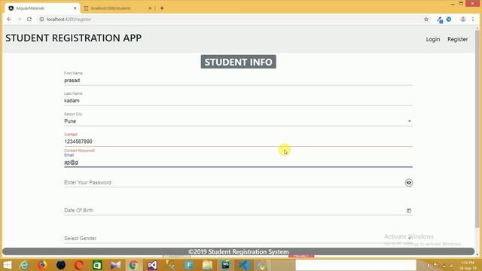Open purple Visual Studio infinity icon on taskbar
482x271 pixels.
[x=115, y=265]
